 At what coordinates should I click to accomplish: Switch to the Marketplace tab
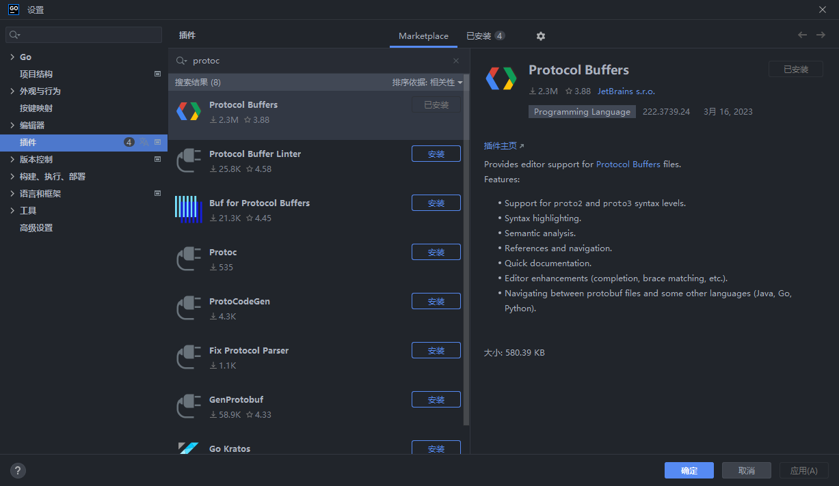click(423, 35)
